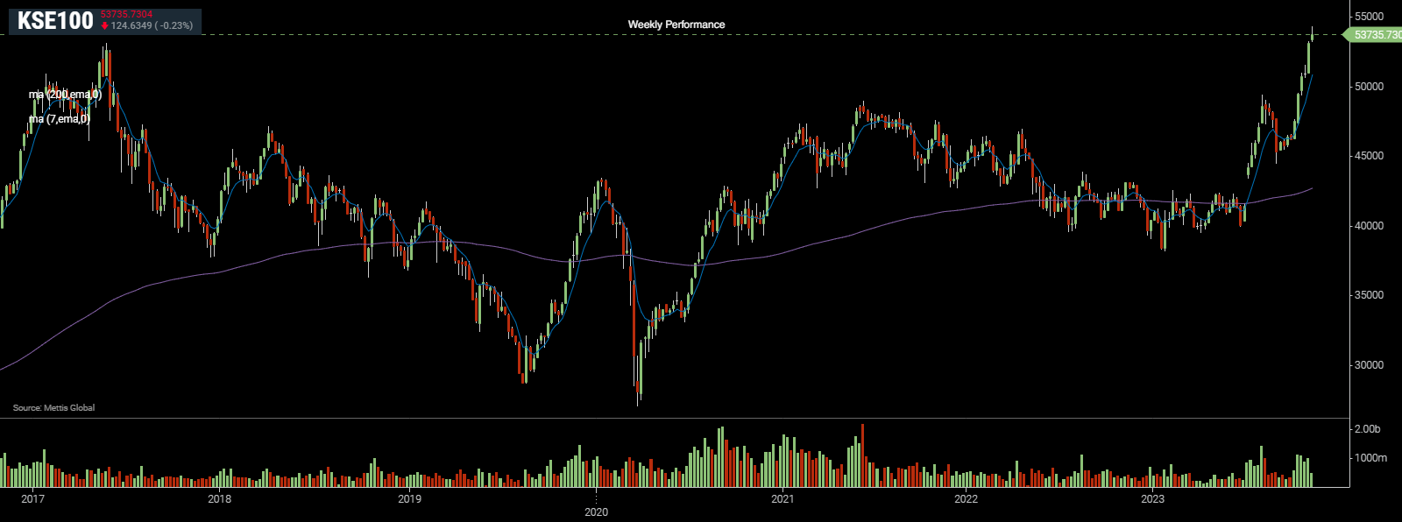Image resolution: width=1402 pixels, height=522 pixels.
Task: Click the Weekly Performance chart title
Action: [676, 25]
